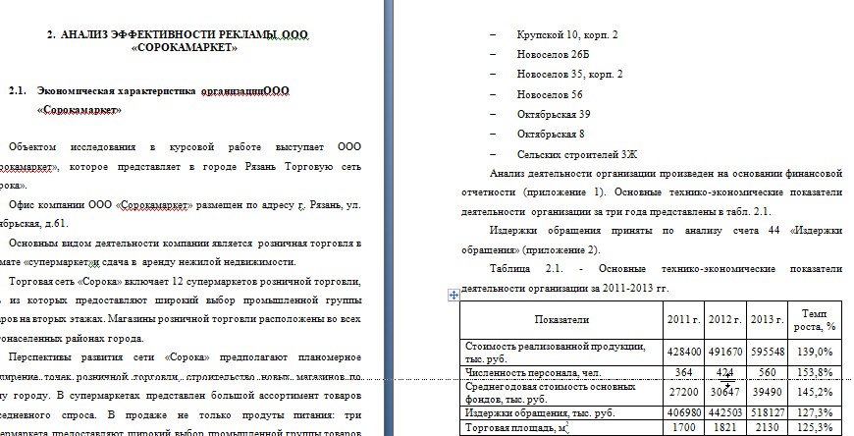854x436 pixels.
Task: Click the "Показатели" table header cell
Action: 561,319
